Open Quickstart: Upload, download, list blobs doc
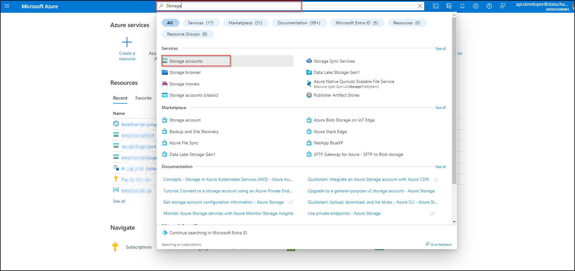The width and height of the screenshot is (575, 271). pos(372,202)
